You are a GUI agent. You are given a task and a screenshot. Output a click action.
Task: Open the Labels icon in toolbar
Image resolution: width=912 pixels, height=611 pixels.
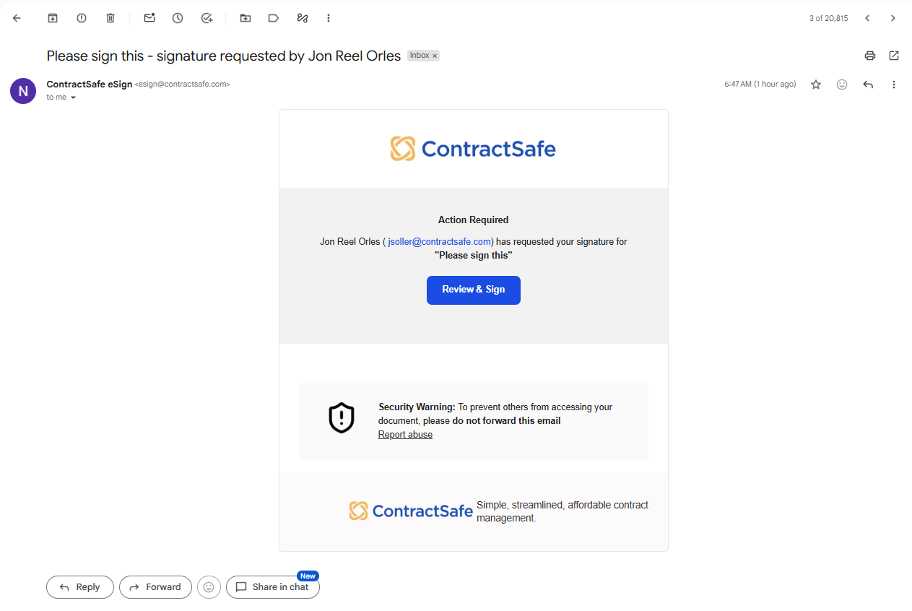point(274,18)
